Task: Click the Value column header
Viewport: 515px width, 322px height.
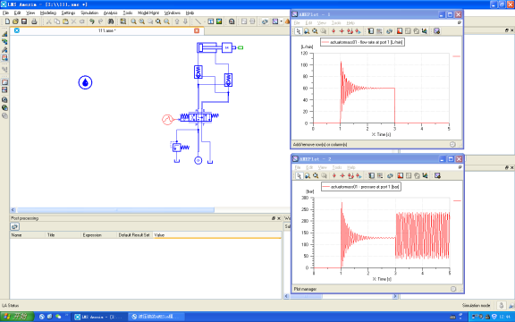Action: pyautogui.click(x=217, y=235)
